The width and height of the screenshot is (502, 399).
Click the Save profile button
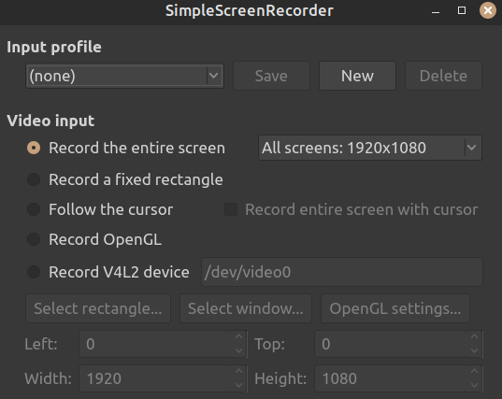click(x=271, y=76)
